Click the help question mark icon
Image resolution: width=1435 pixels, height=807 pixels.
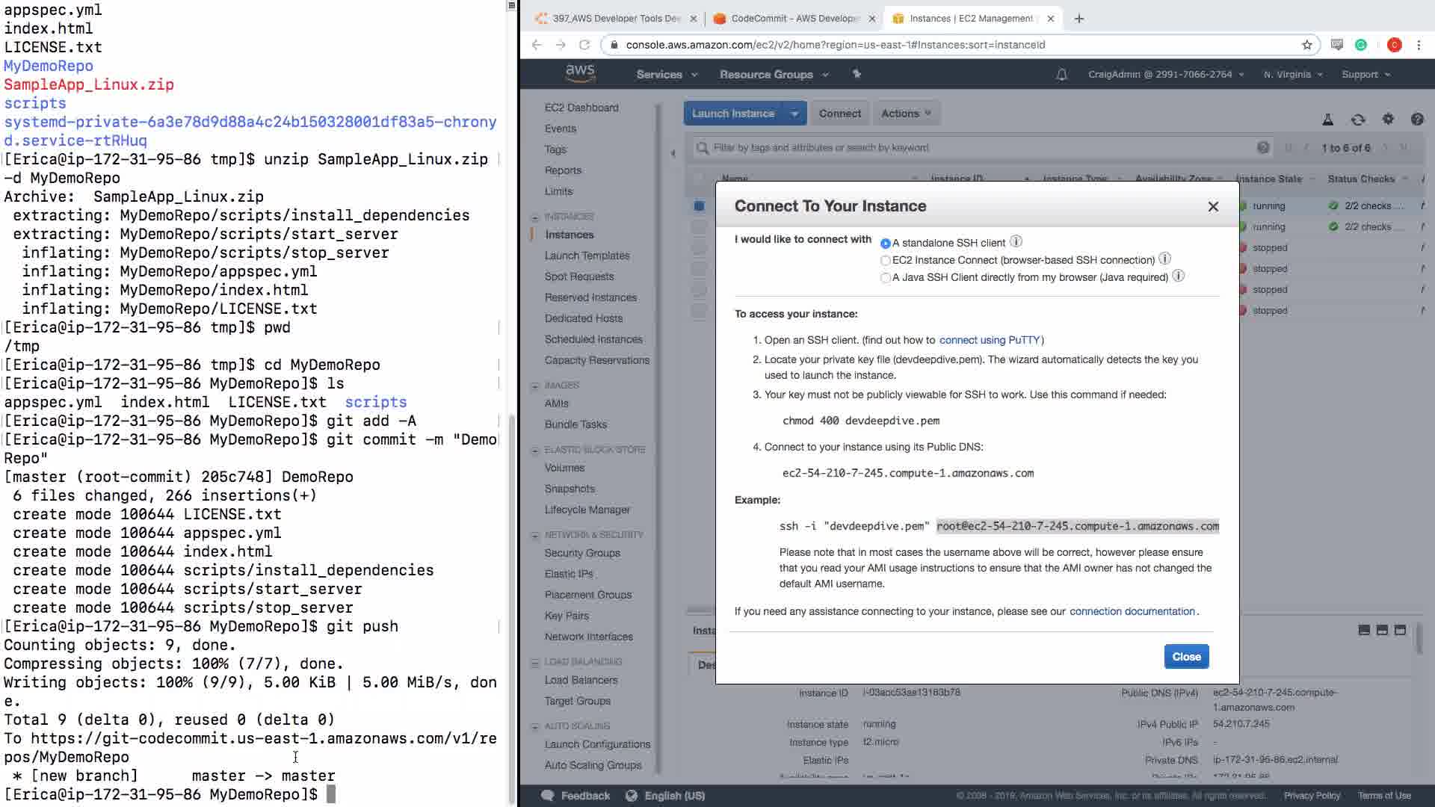tap(1417, 120)
